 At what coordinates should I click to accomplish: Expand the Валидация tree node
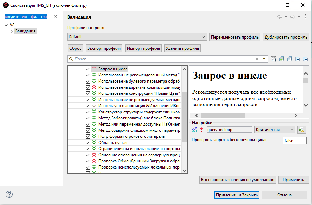12,31
